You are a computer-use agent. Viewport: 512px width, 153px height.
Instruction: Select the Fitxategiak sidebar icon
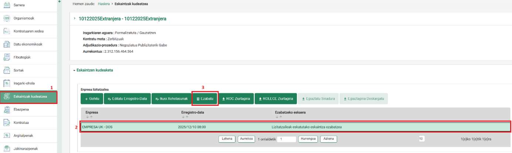click(7, 57)
